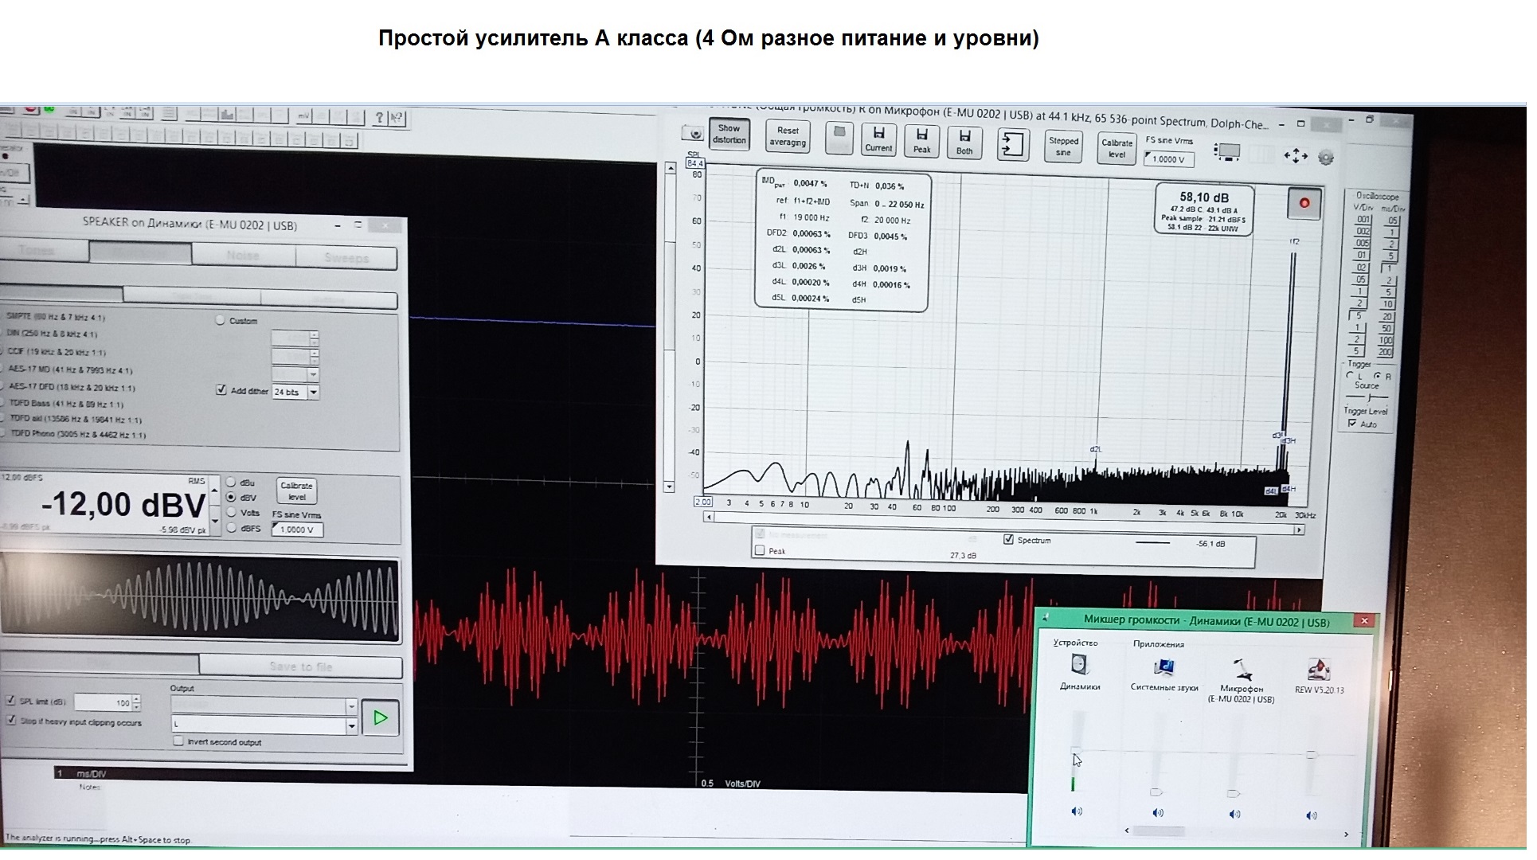Open RTA settings gear icon

[1326, 158]
